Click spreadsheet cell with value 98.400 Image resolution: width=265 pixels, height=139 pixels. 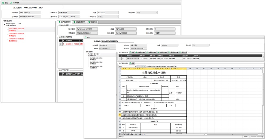click(178, 131)
